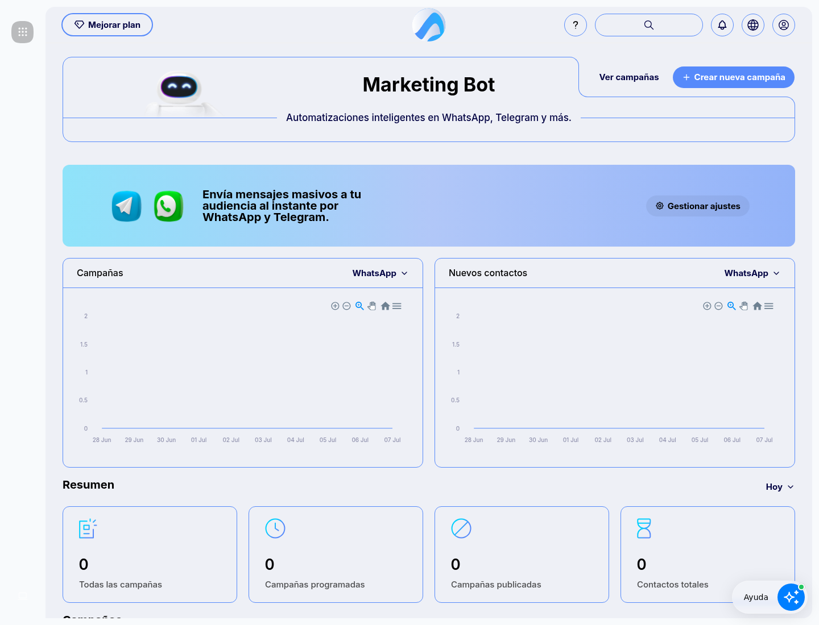Click the clock icon of Campañas programadas

[x=275, y=528]
